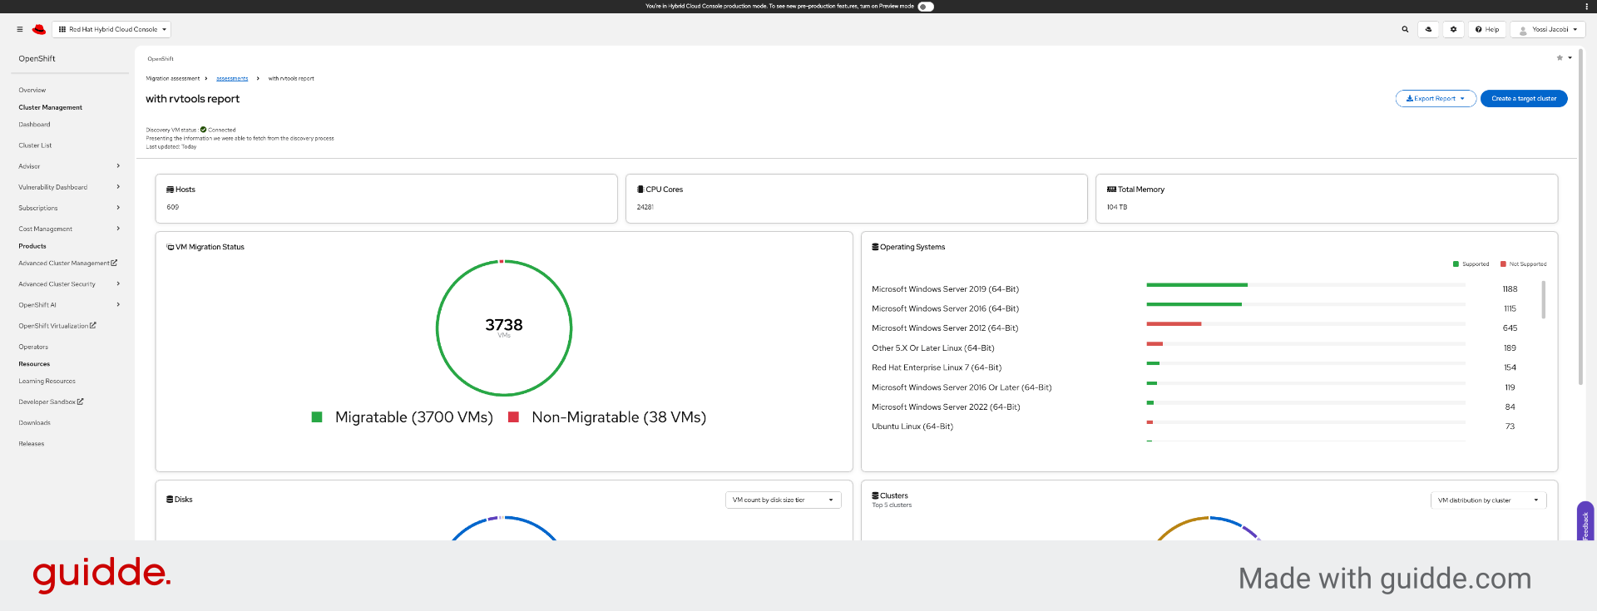This screenshot has height=611, width=1597.
Task: Click the CPU Cores chip icon
Action: pyautogui.click(x=640, y=190)
